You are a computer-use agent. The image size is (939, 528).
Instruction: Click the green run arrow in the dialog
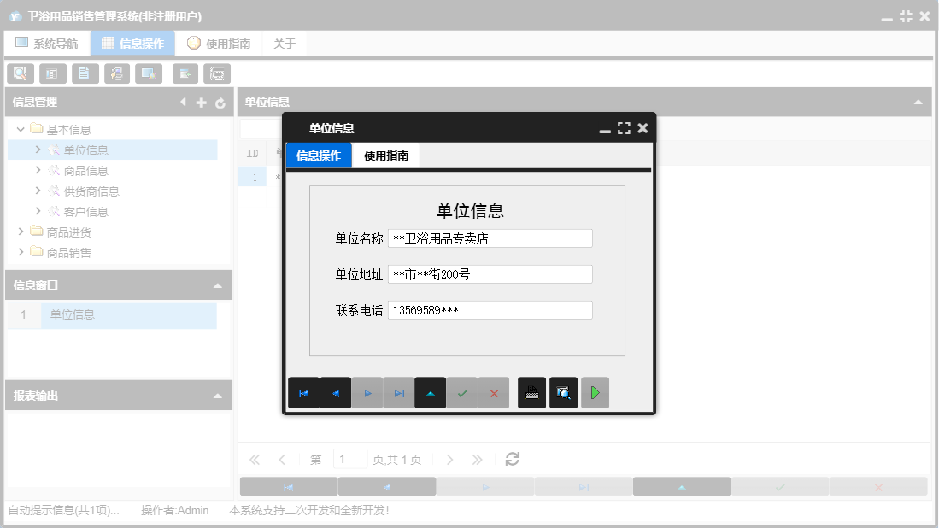pyautogui.click(x=595, y=393)
